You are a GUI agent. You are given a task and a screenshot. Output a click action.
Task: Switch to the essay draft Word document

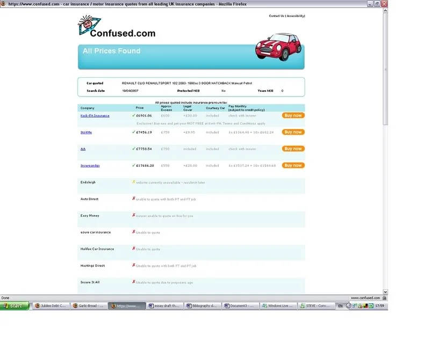tap(165, 306)
